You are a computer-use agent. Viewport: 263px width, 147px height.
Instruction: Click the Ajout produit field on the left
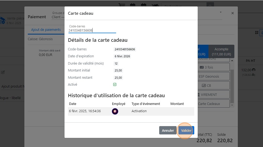pyautogui.click(x=13, y=86)
